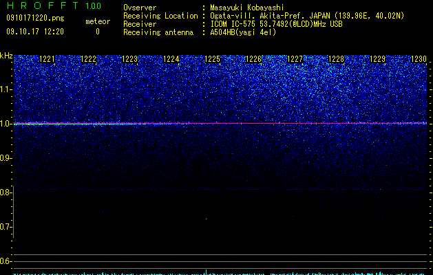The height and width of the screenshot is (275, 433).
Task: Select the 1225 time marker
Action: (x=212, y=59)
